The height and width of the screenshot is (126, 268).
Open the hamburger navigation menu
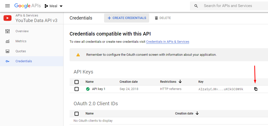[x=8, y=6]
